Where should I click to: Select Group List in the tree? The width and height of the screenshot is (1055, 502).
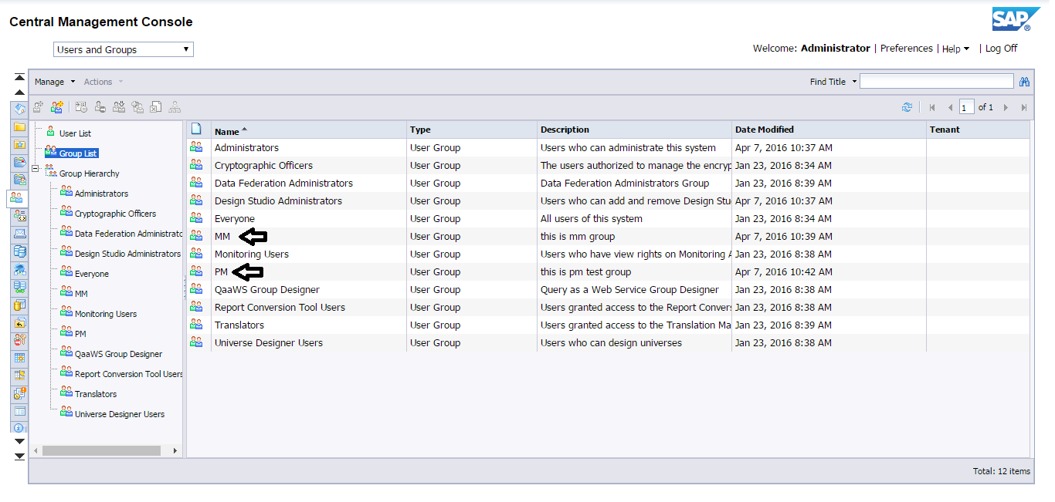(78, 153)
